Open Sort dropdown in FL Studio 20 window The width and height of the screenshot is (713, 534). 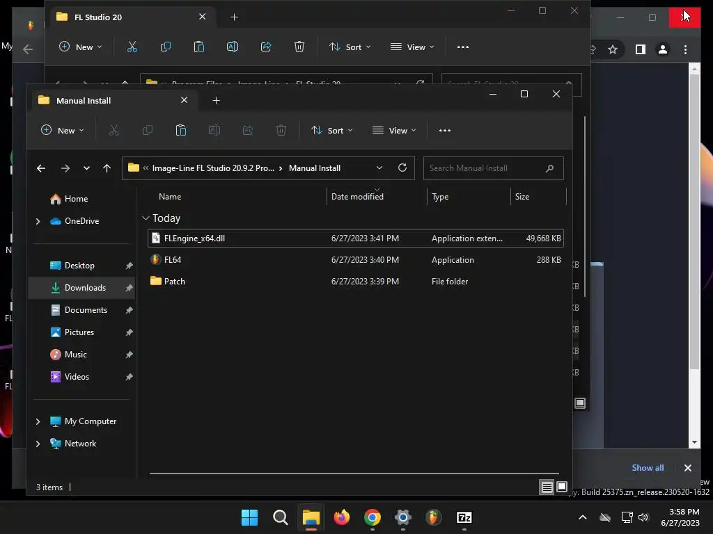pyautogui.click(x=350, y=47)
